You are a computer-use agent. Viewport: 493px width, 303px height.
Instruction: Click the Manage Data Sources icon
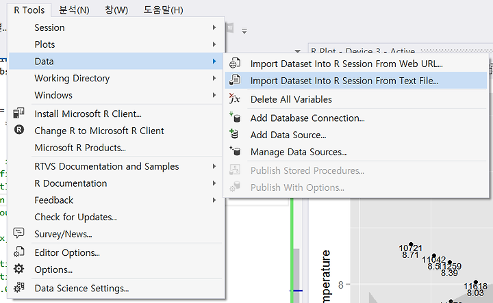[235, 151]
